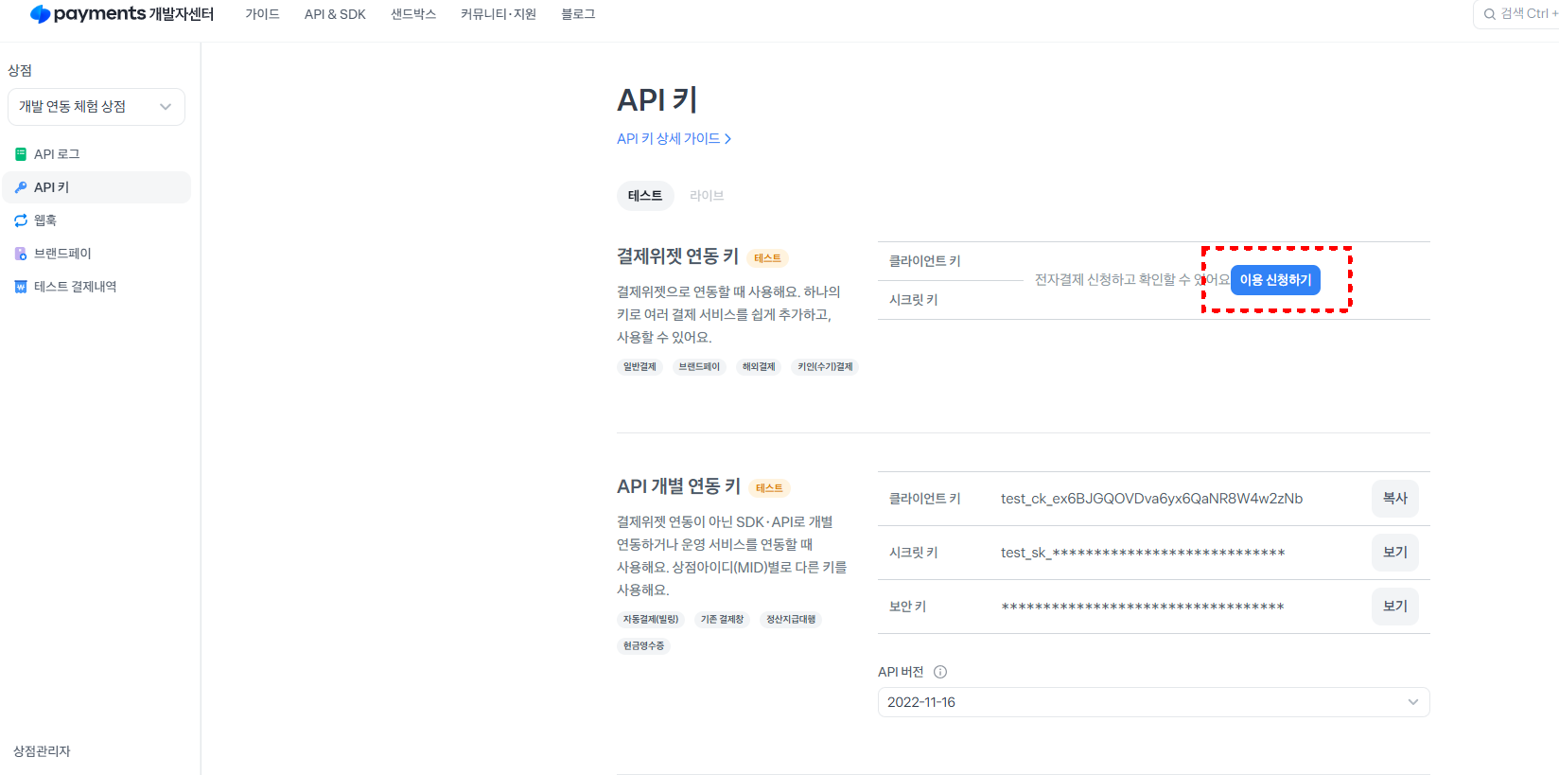Image resolution: width=1559 pixels, height=775 pixels.
Task: Reveal the 시크릿 키 with its 보기 button
Action: [1395, 553]
